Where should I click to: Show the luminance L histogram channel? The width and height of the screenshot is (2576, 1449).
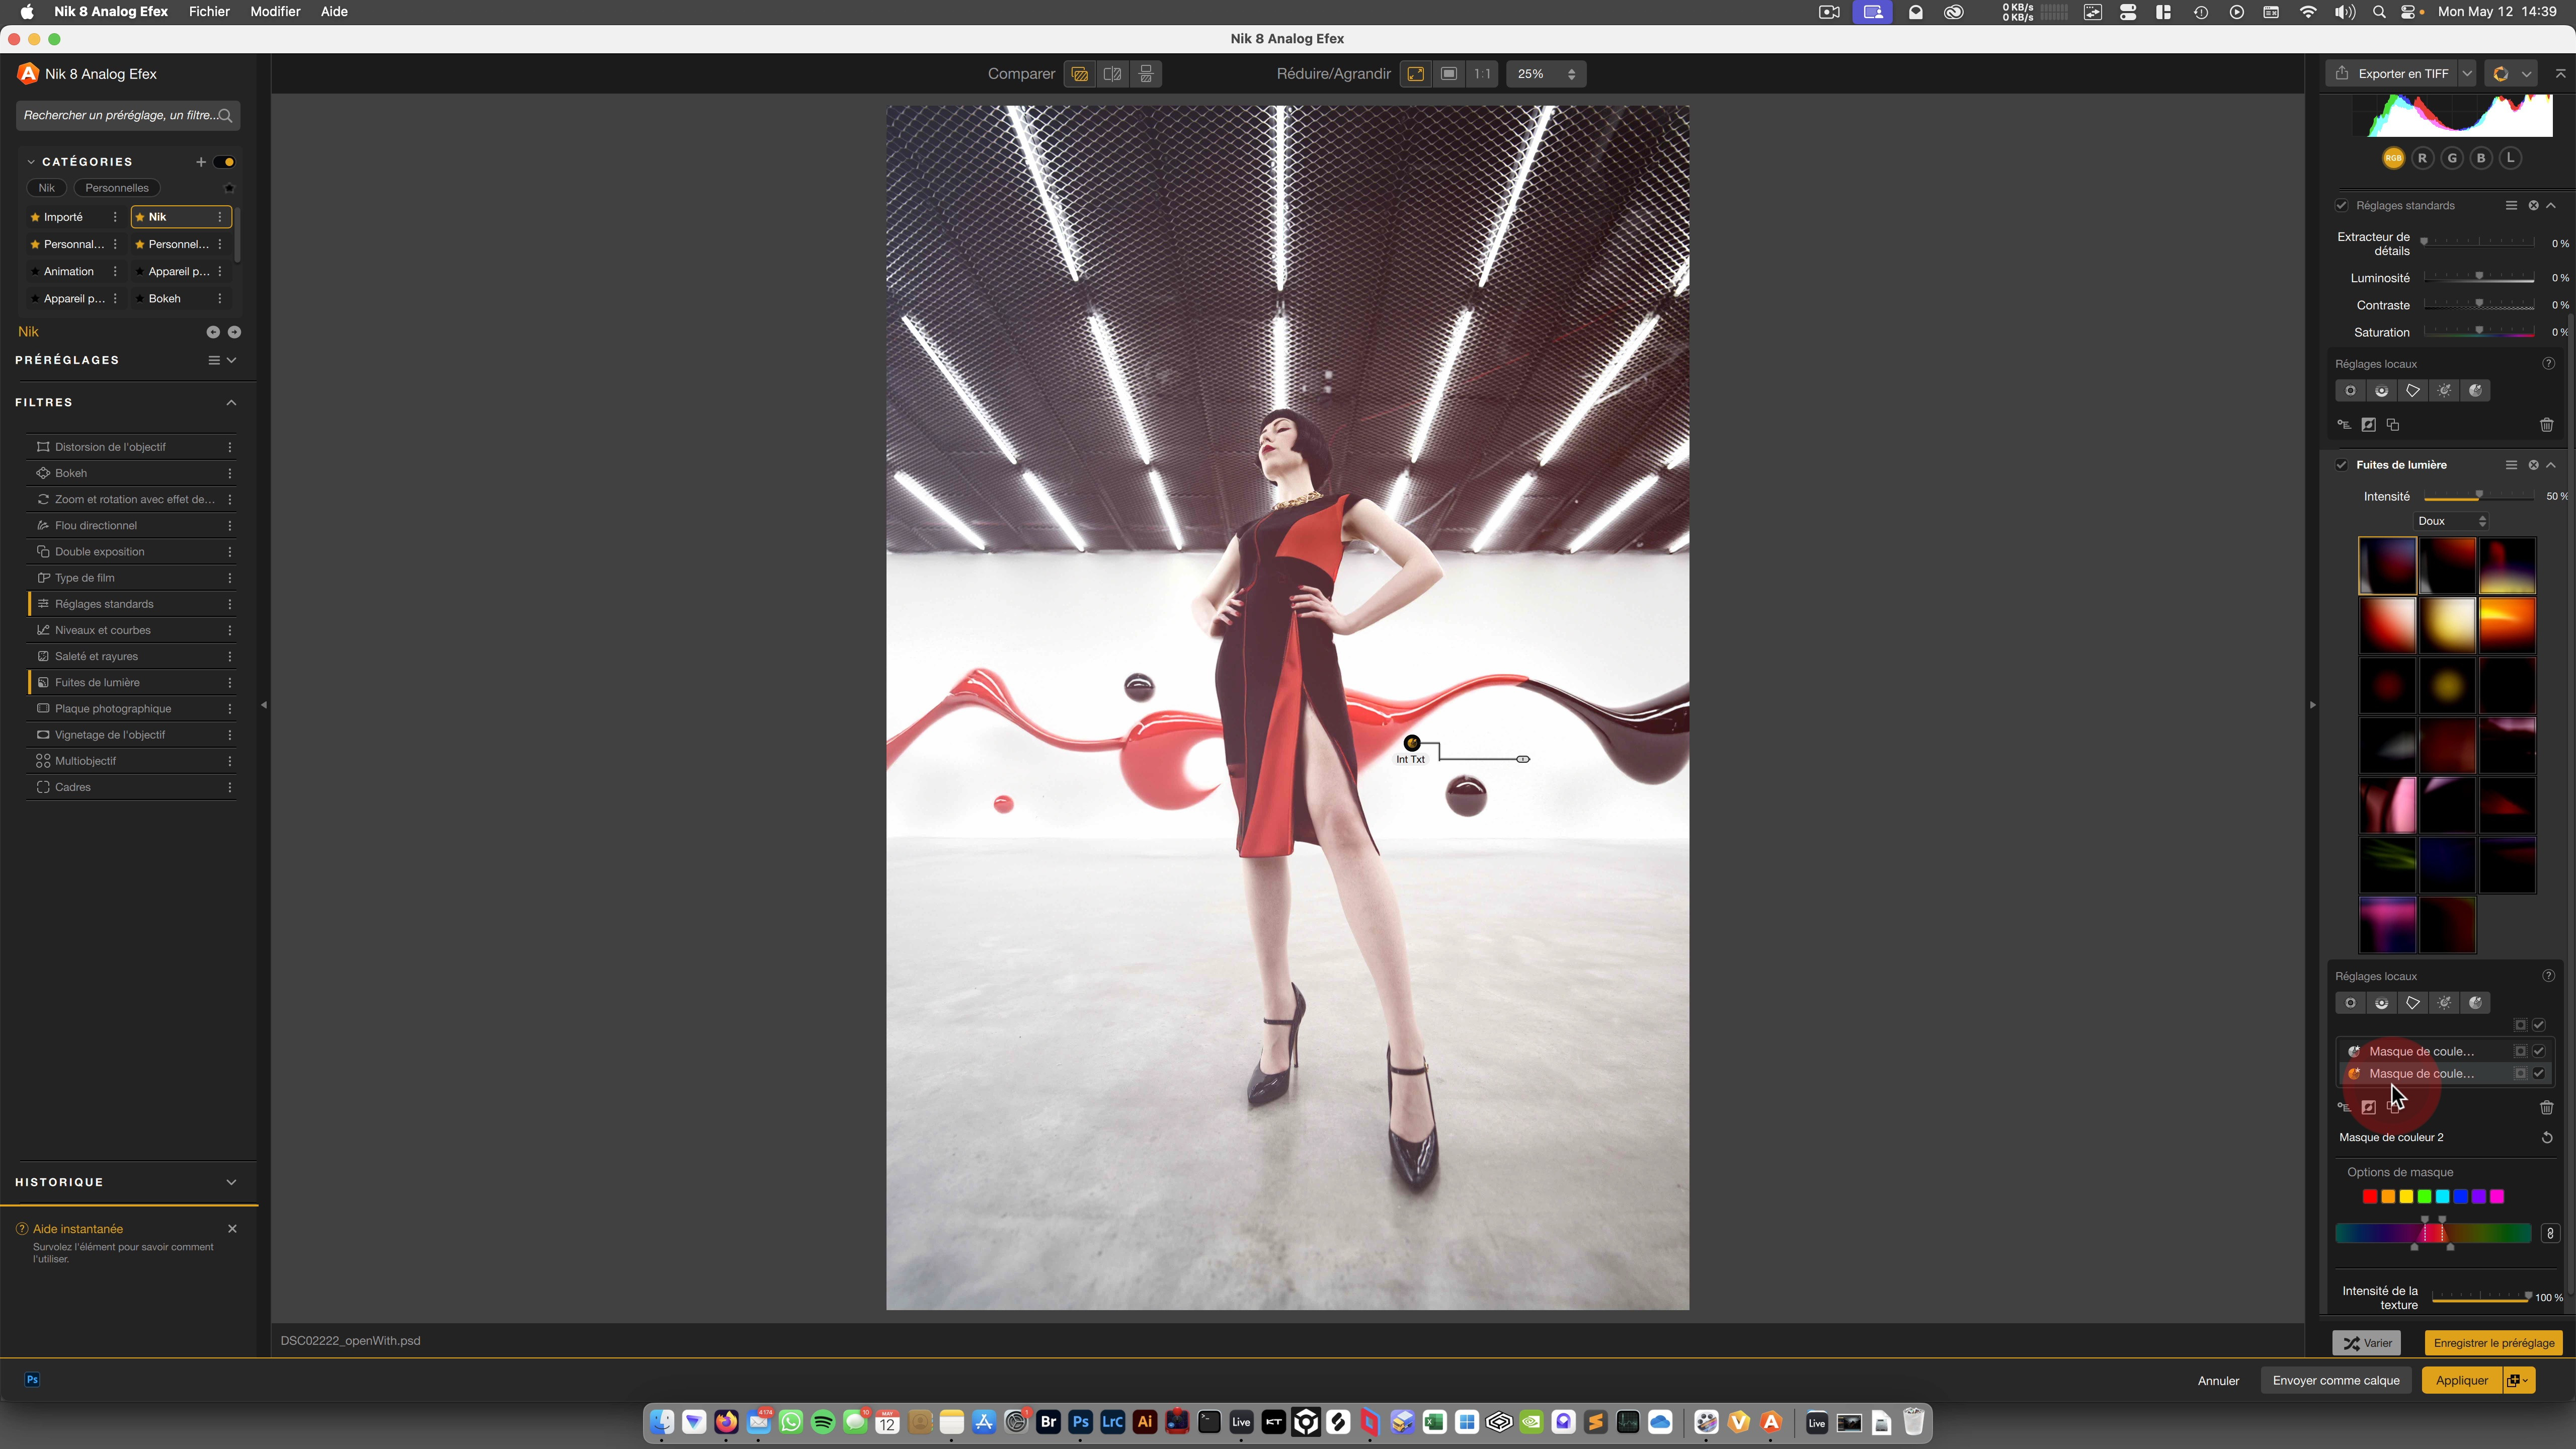pos(2510,158)
